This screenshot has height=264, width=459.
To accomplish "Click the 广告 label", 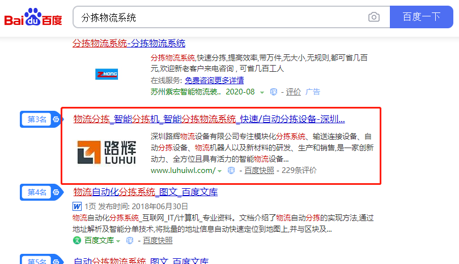I will 313,92.
